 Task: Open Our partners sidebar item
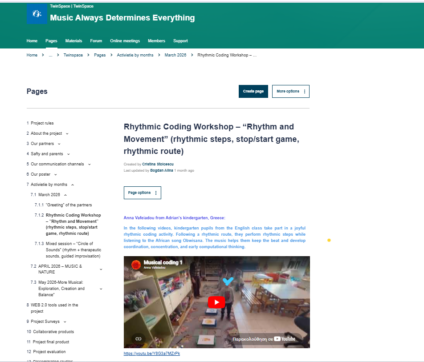click(x=42, y=144)
